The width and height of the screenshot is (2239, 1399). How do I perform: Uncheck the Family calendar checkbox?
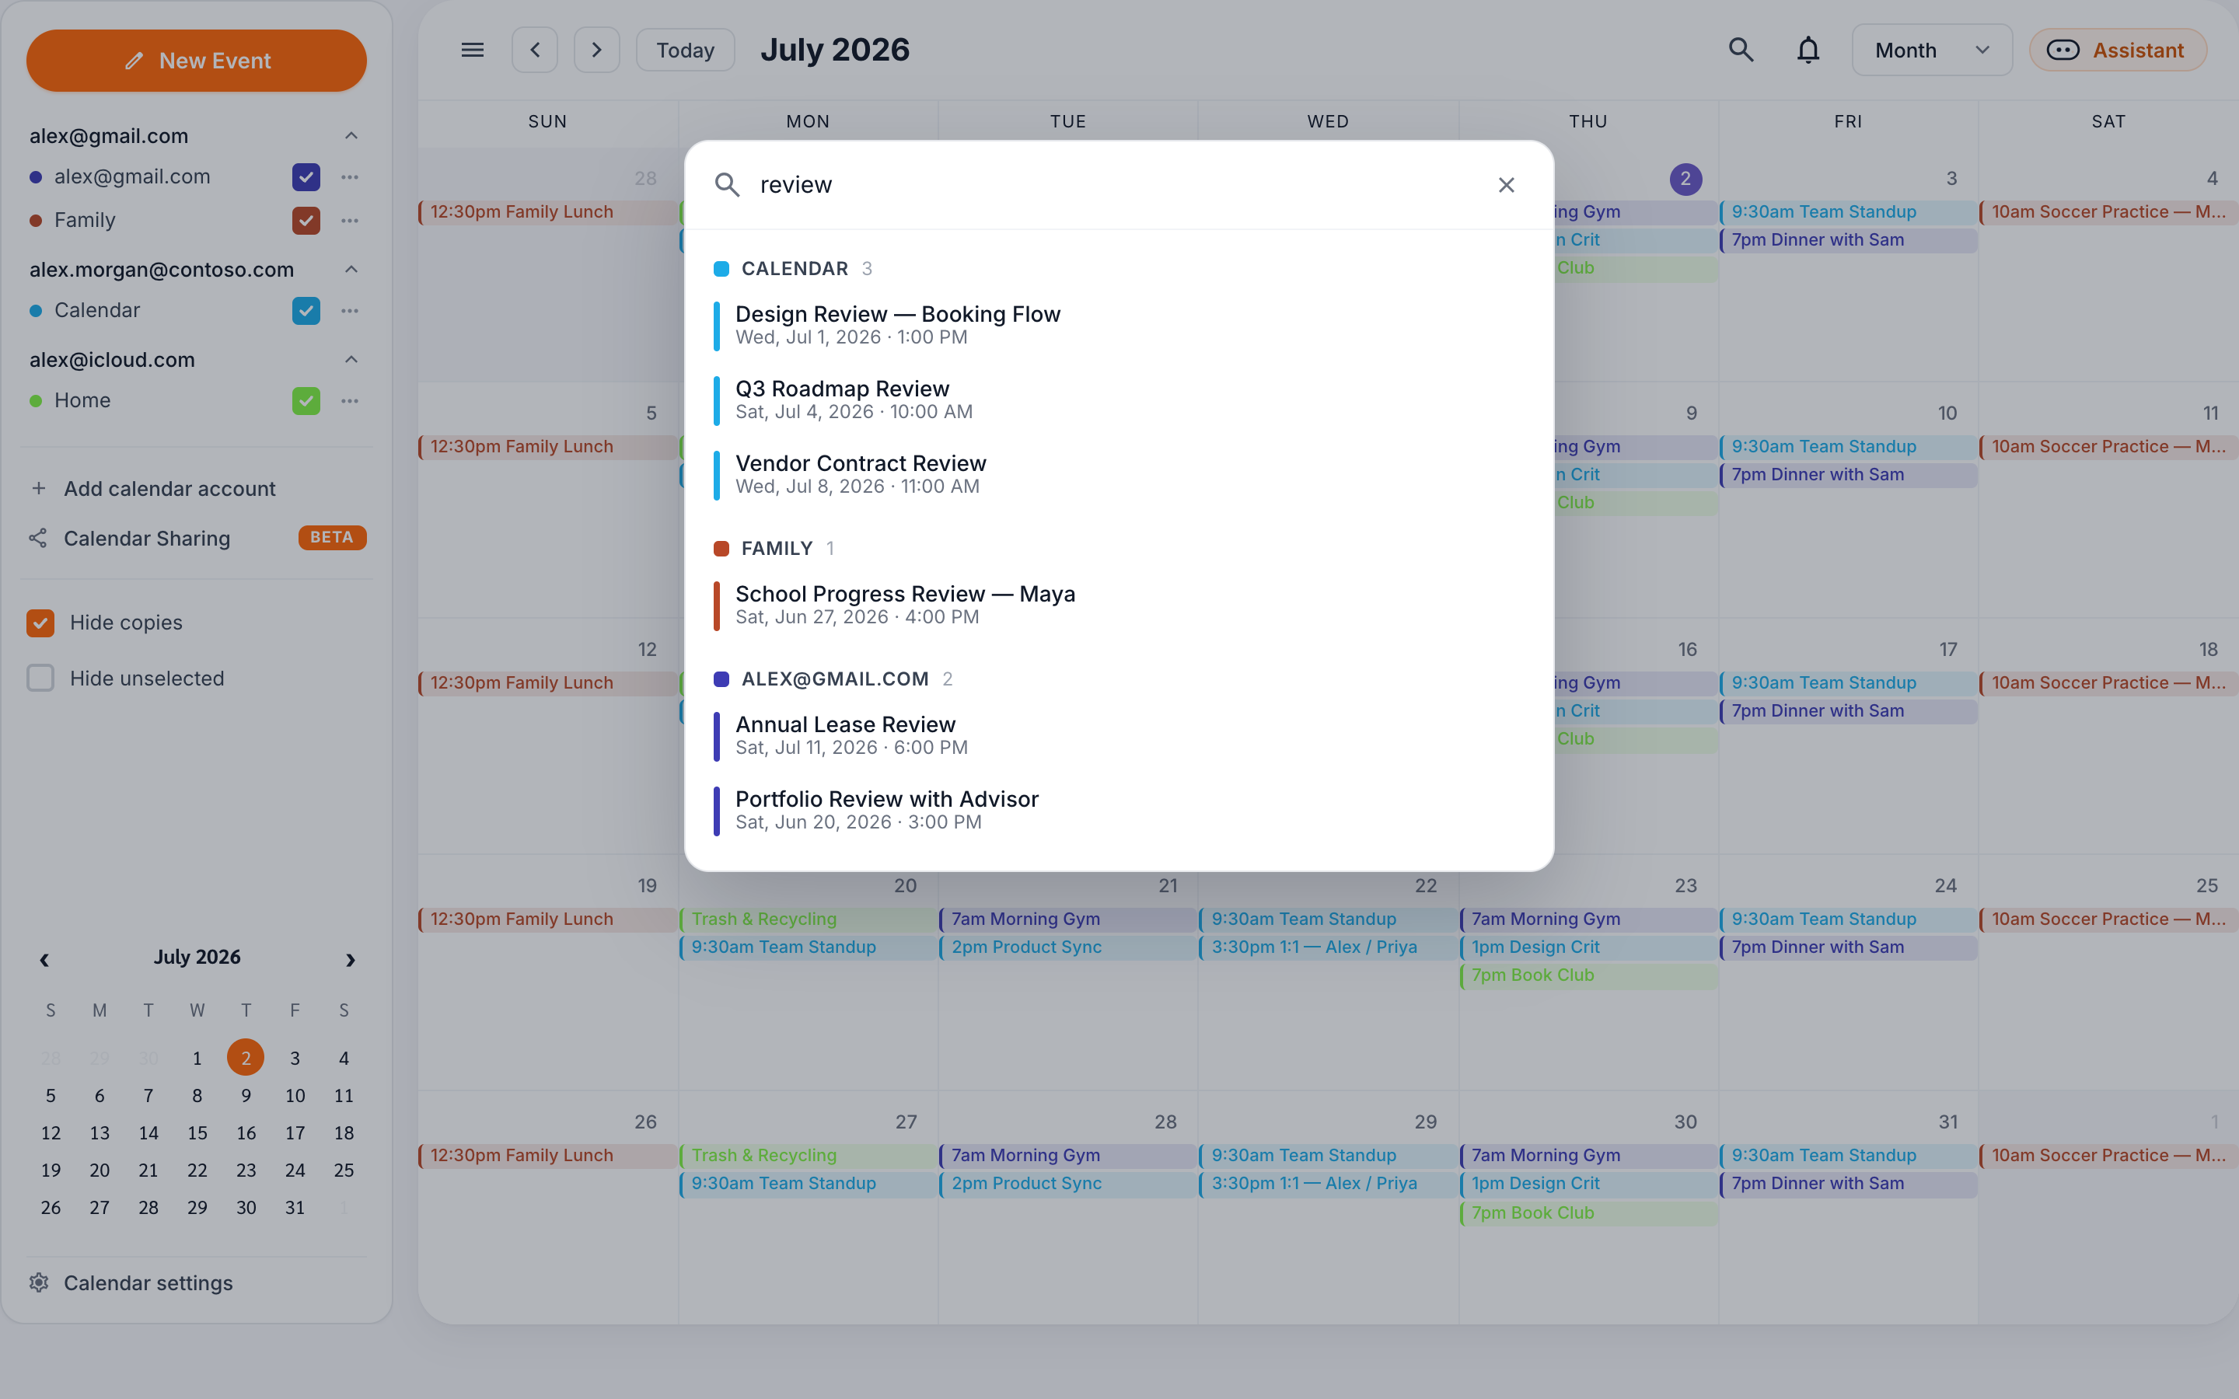[x=306, y=220]
